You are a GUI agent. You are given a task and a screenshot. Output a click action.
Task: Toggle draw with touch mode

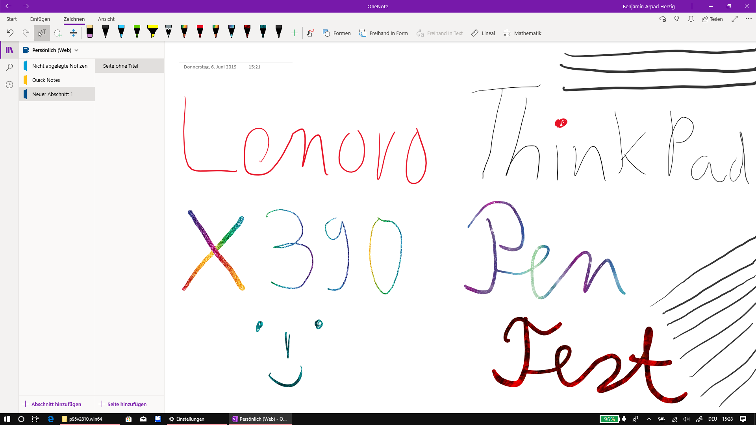311,33
